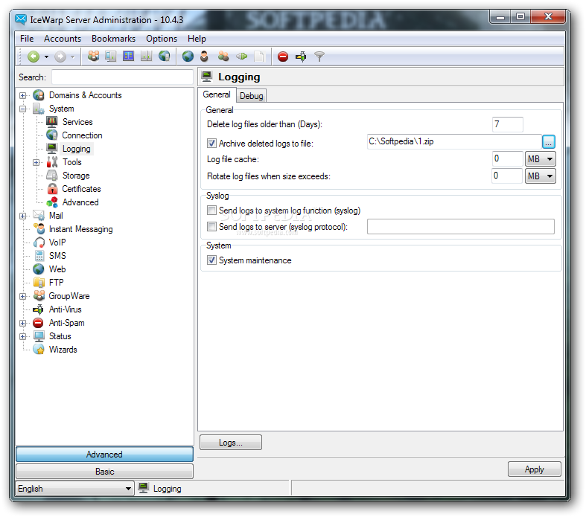
Task: Click the group of users toolbar icon
Action: click(93, 57)
